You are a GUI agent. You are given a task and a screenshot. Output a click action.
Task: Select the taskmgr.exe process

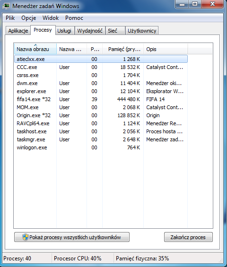click(101, 139)
